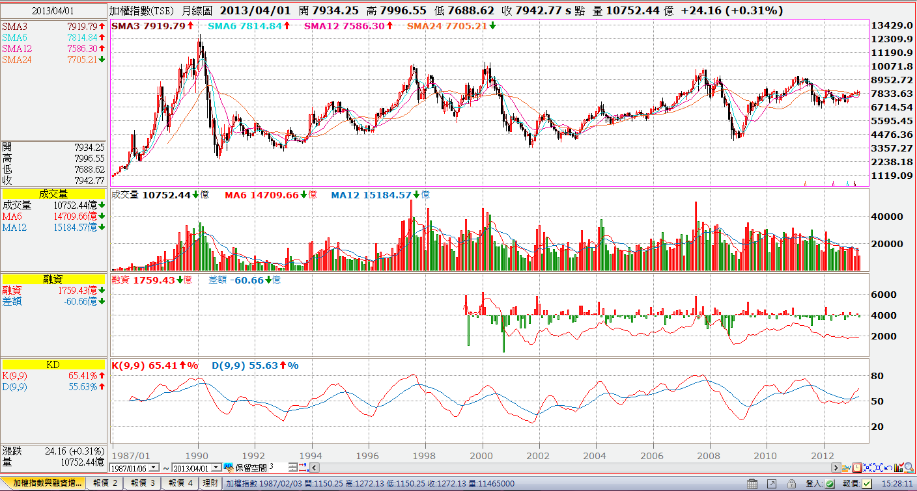Click the 2013/04/01 date header in sidebar

(x=53, y=11)
